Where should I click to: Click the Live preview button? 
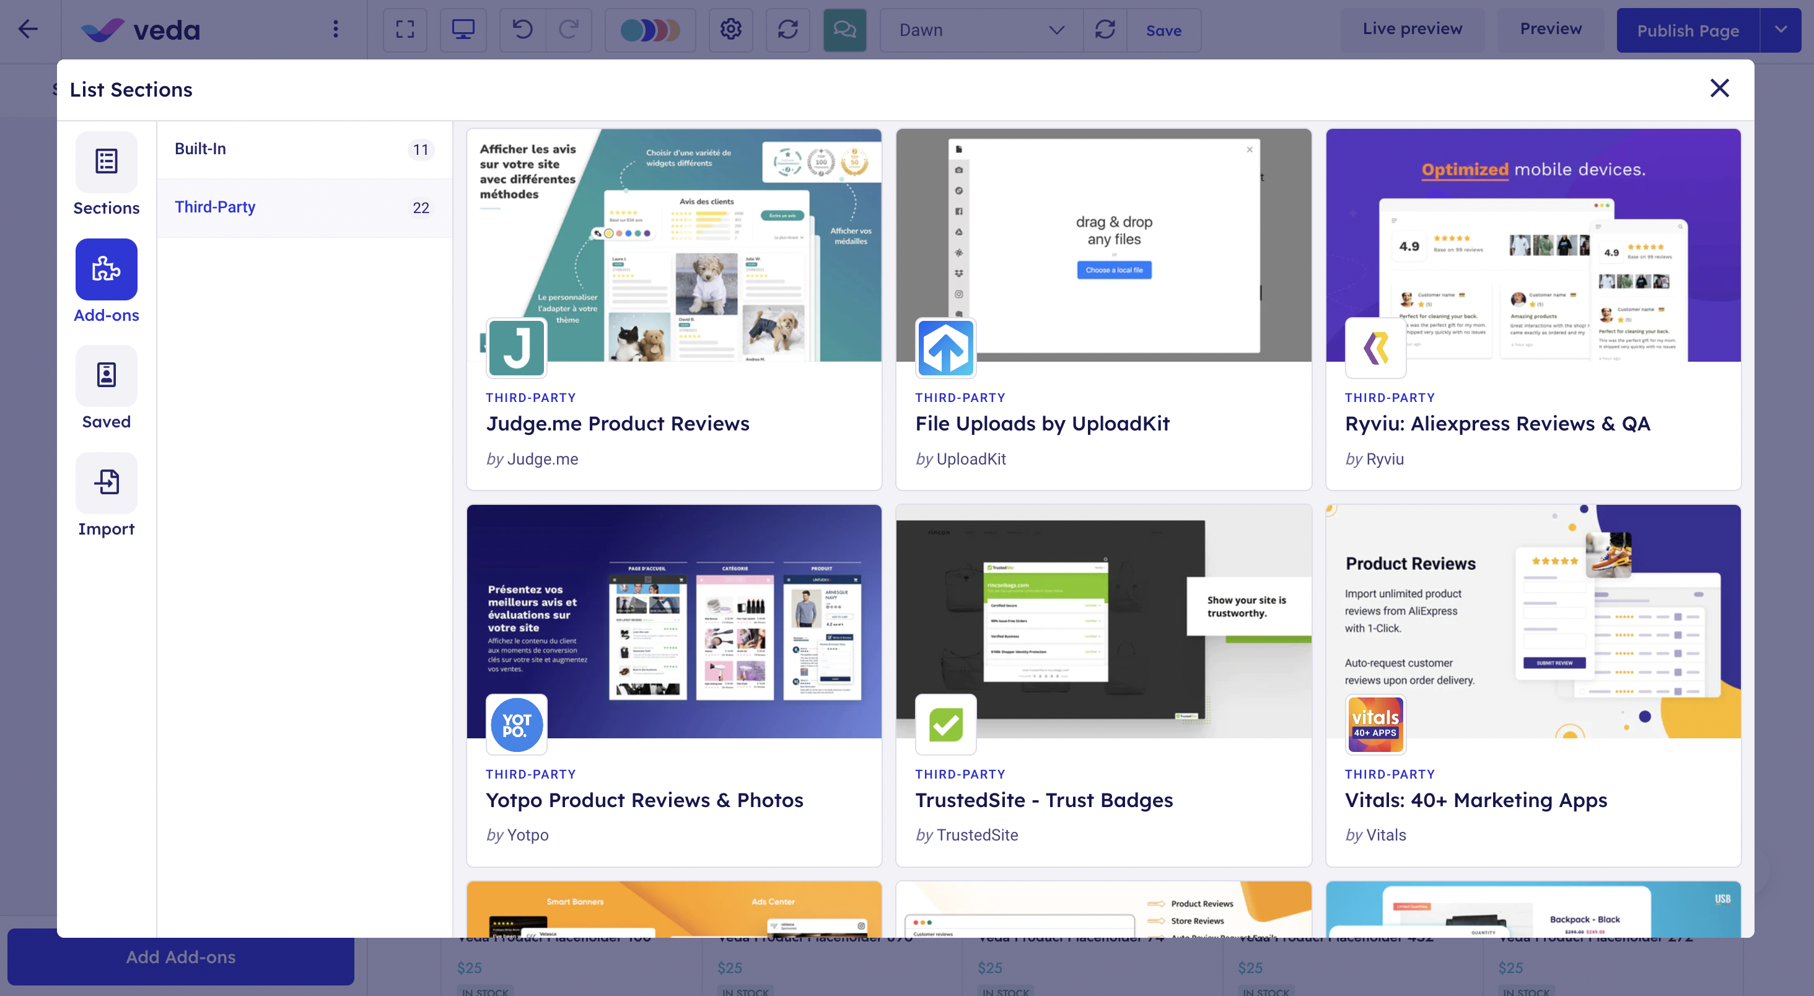pyautogui.click(x=1412, y=29)
